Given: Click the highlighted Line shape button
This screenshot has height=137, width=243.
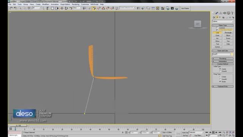Looking at the screenshot, I should pos(218,33).
